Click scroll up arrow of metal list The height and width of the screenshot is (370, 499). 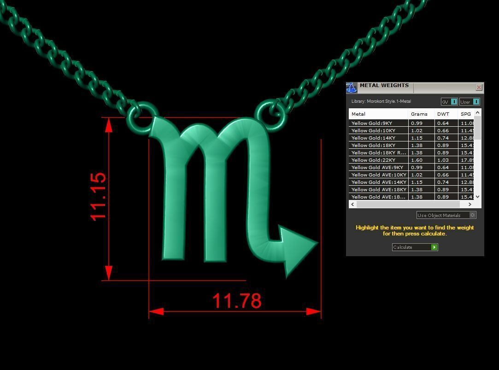(x=478, y=112)
